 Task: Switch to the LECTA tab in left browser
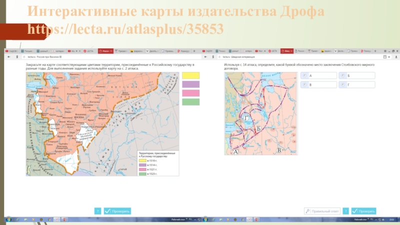pyautogui.click(x=89, y=51)
